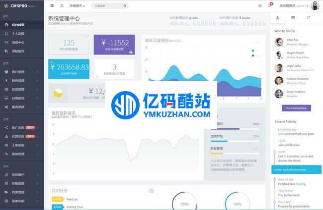Open notifications bell with red badge
The width and height of the screenshot is (323, 210).
(270, 5)
